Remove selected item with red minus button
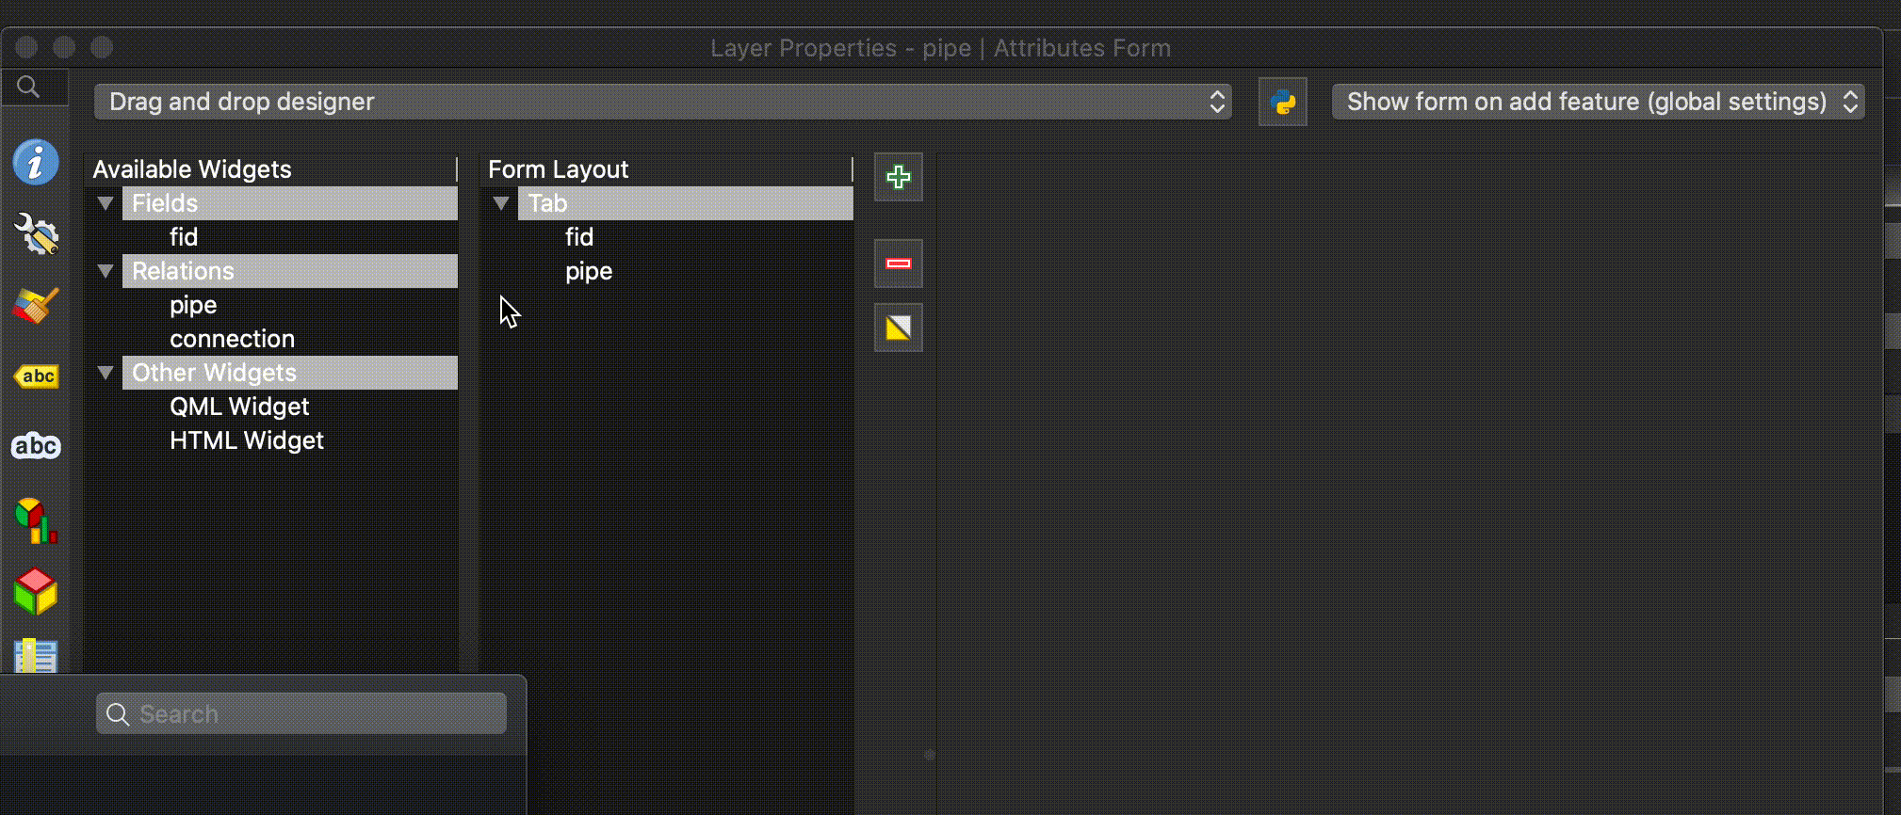This screenshot has height=815, width=1901. tap(898, 264)
